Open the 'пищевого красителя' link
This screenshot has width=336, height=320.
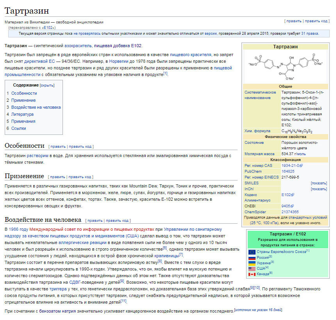(190, 55)
